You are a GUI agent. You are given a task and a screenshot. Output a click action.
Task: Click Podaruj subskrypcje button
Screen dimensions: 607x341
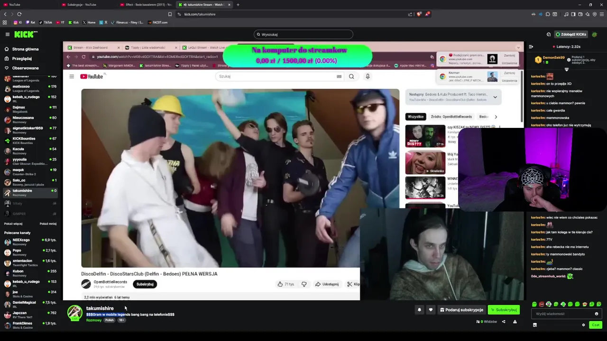point(461,310)
